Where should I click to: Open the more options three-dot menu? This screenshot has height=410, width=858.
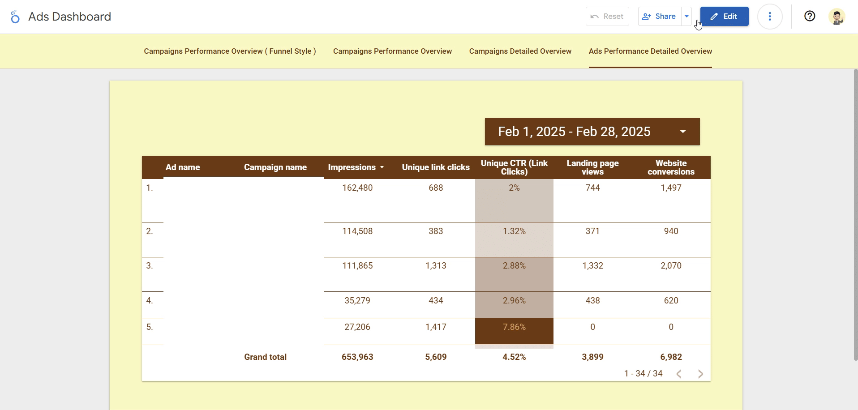click(770, 17)
